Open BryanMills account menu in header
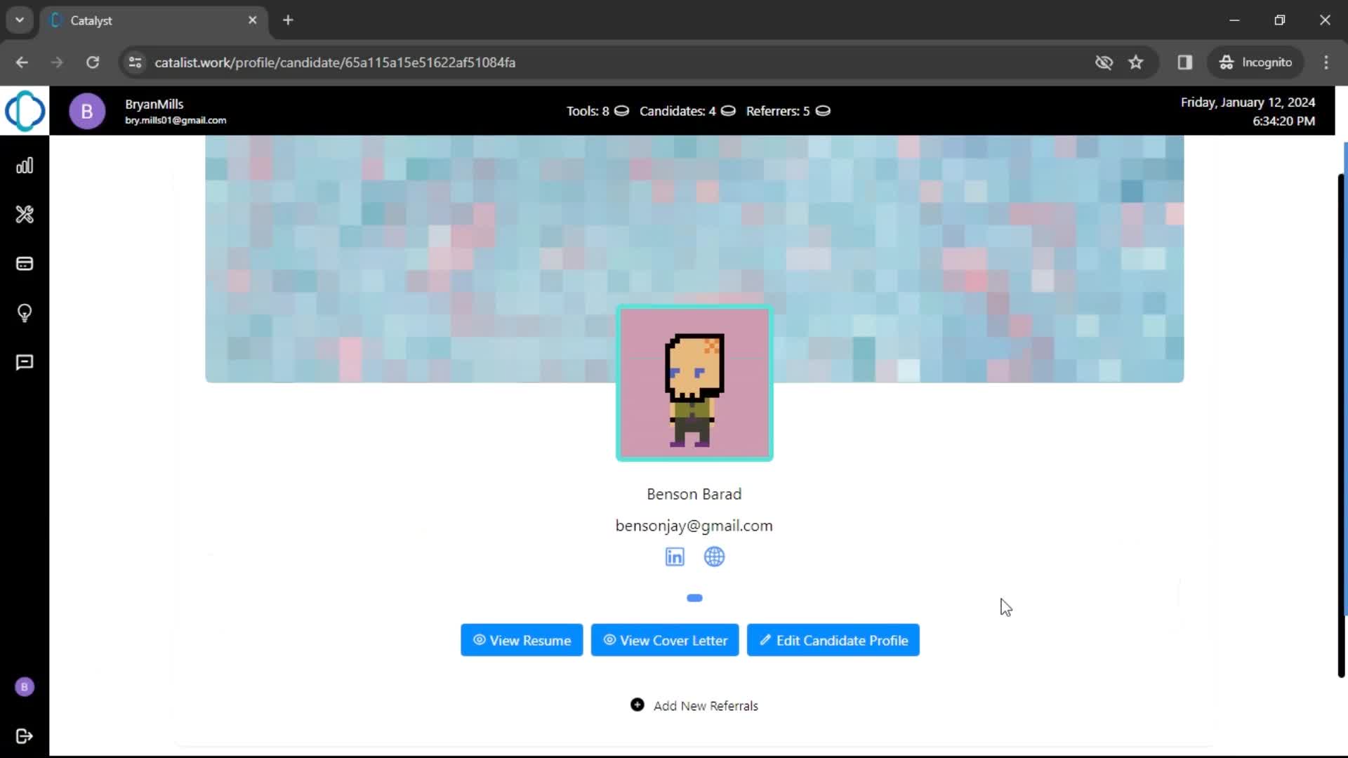Viewport: 1348px width, 758px height. pos(87,111)
